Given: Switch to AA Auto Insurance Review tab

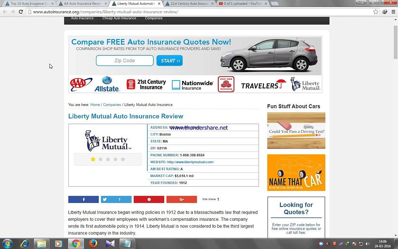Looking at the screenshot, I should pos(83,3).
